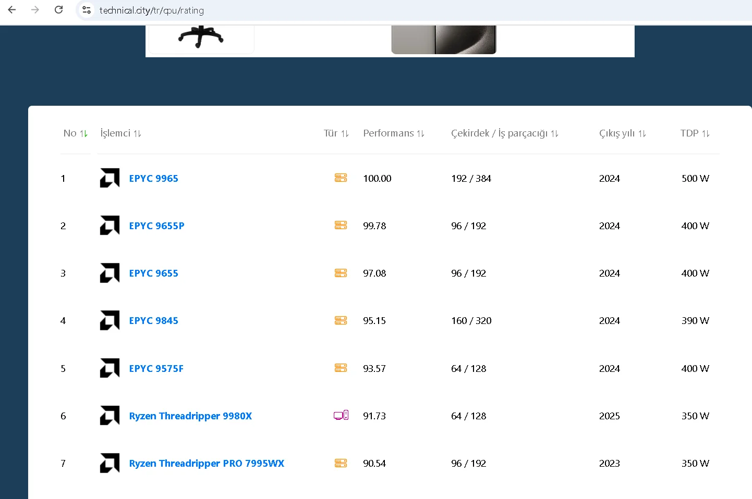Viewport: 752px width, 499px height.
Task: Reload the page with the refresh icon
Action: (x=59, y=10)
